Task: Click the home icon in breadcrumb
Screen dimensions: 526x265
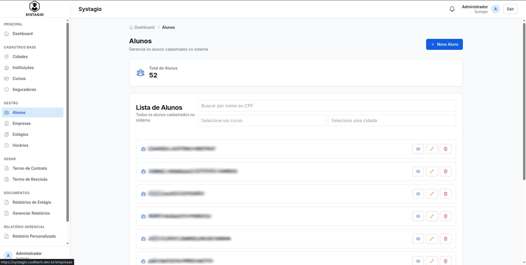Action: pyautogui.click(x=131, y=28)
